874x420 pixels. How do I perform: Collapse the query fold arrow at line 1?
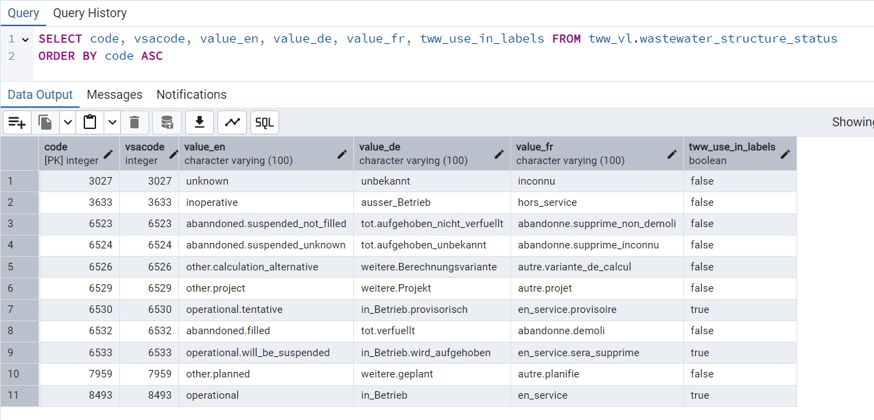point(25,39)
